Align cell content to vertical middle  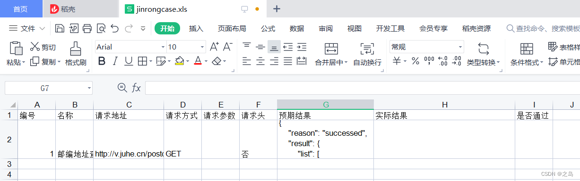(260, 47)
